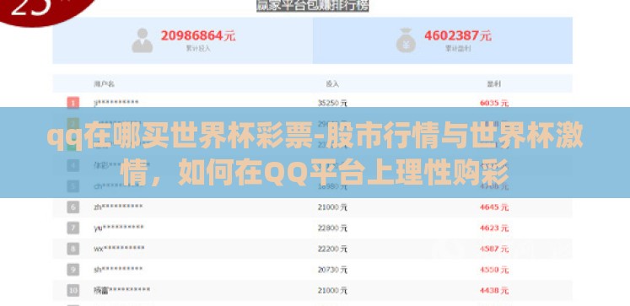Click the 20730元 investment value
630x306 pixels.
pos(332,270)
